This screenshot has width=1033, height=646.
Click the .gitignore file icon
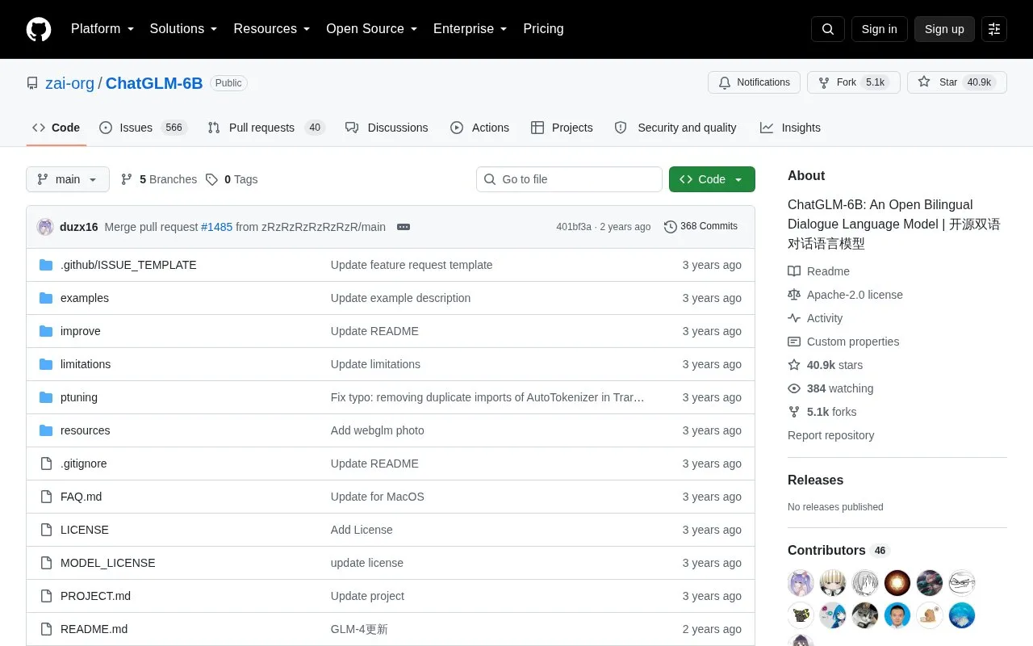46,464
